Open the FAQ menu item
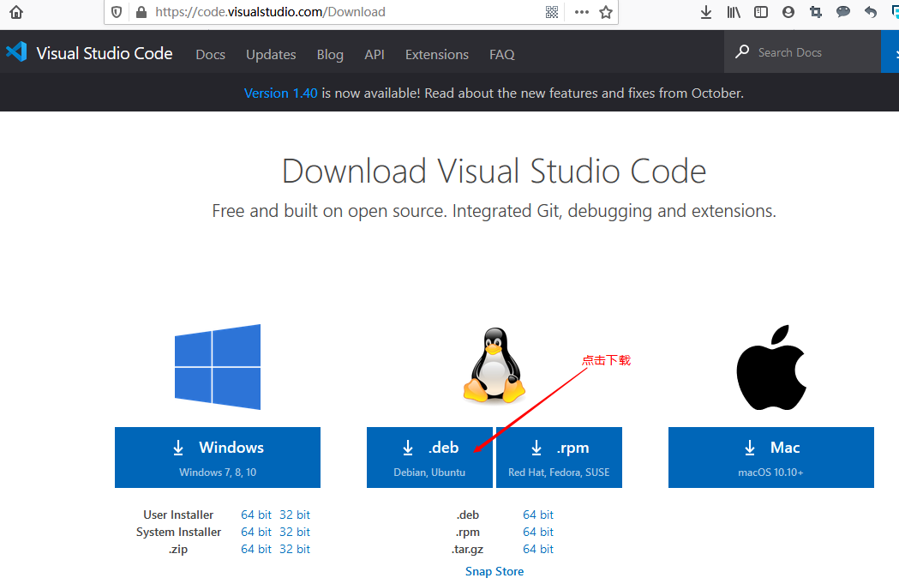This screenshot has width=899, height=584. point(501,55)
